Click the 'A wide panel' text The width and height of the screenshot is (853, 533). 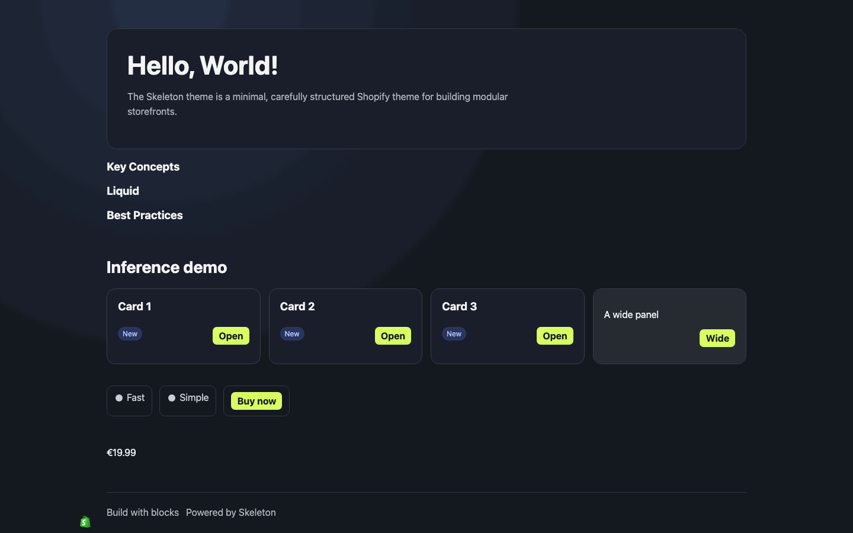click(631, 314)
